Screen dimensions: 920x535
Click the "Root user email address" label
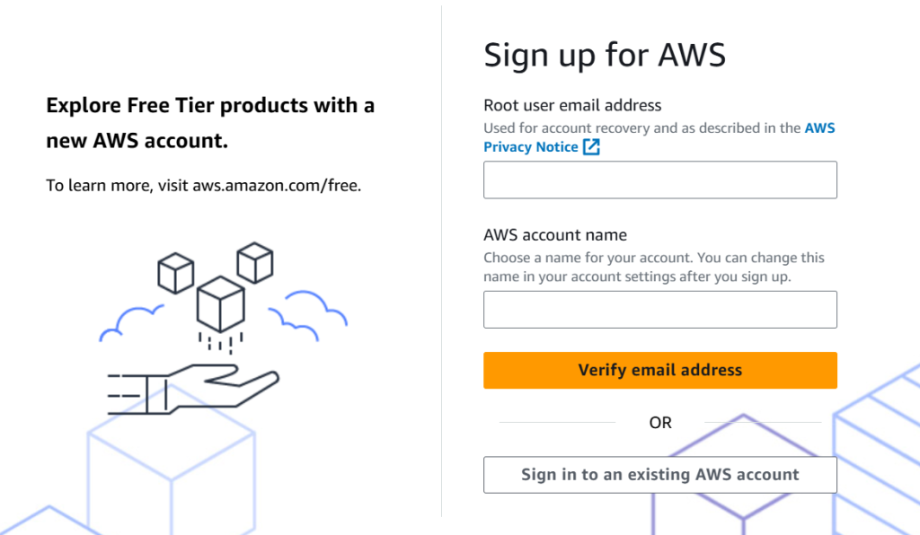(x=572, y=105)
